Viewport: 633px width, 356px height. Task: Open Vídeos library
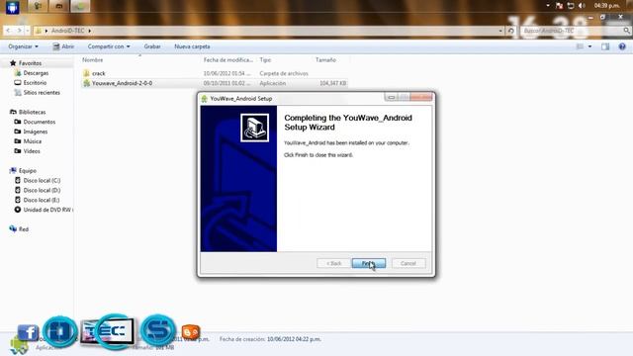(x=32, y=151)
